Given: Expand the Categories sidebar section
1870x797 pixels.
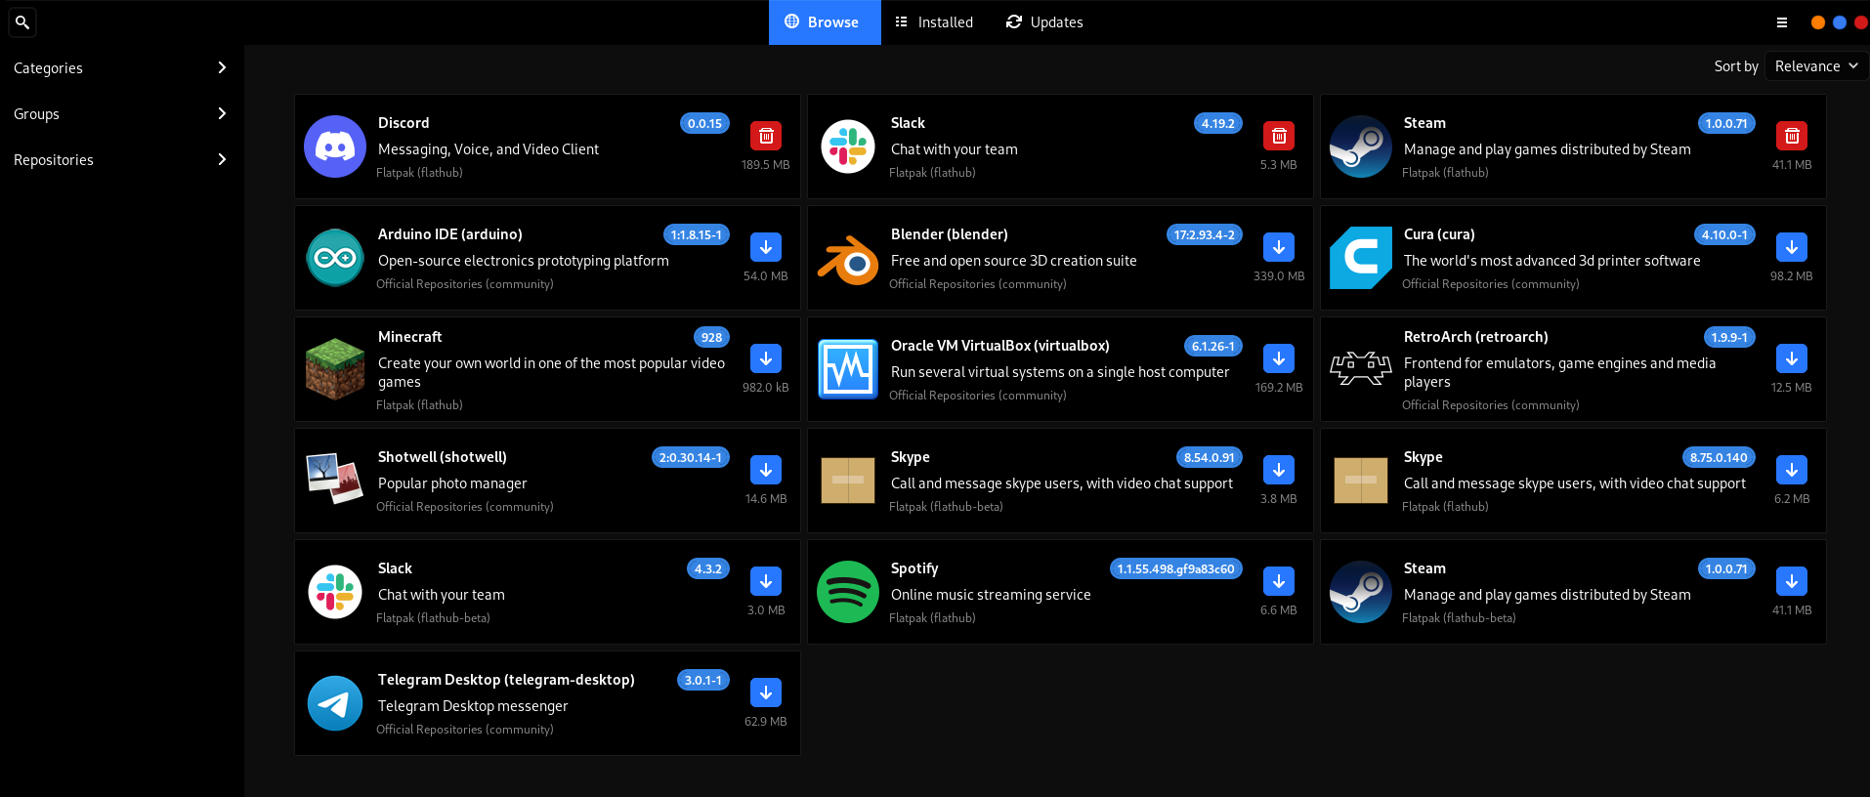Looking at the screenshot, I should [121, 67].
